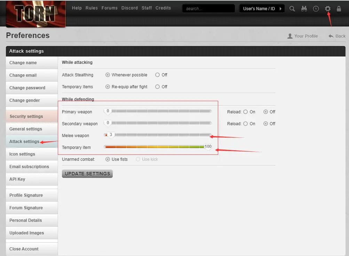Viewport: 349px width, 256px height.
Task: Open Forums from top navigation
Action: (110, 8)
